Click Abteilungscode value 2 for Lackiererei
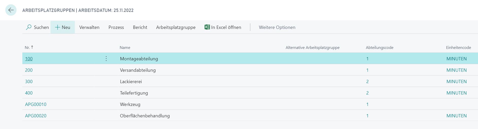The image size is (478, 129). click(x=367, y=82)
